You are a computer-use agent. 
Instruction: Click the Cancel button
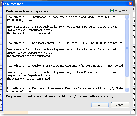coord(120,105)
